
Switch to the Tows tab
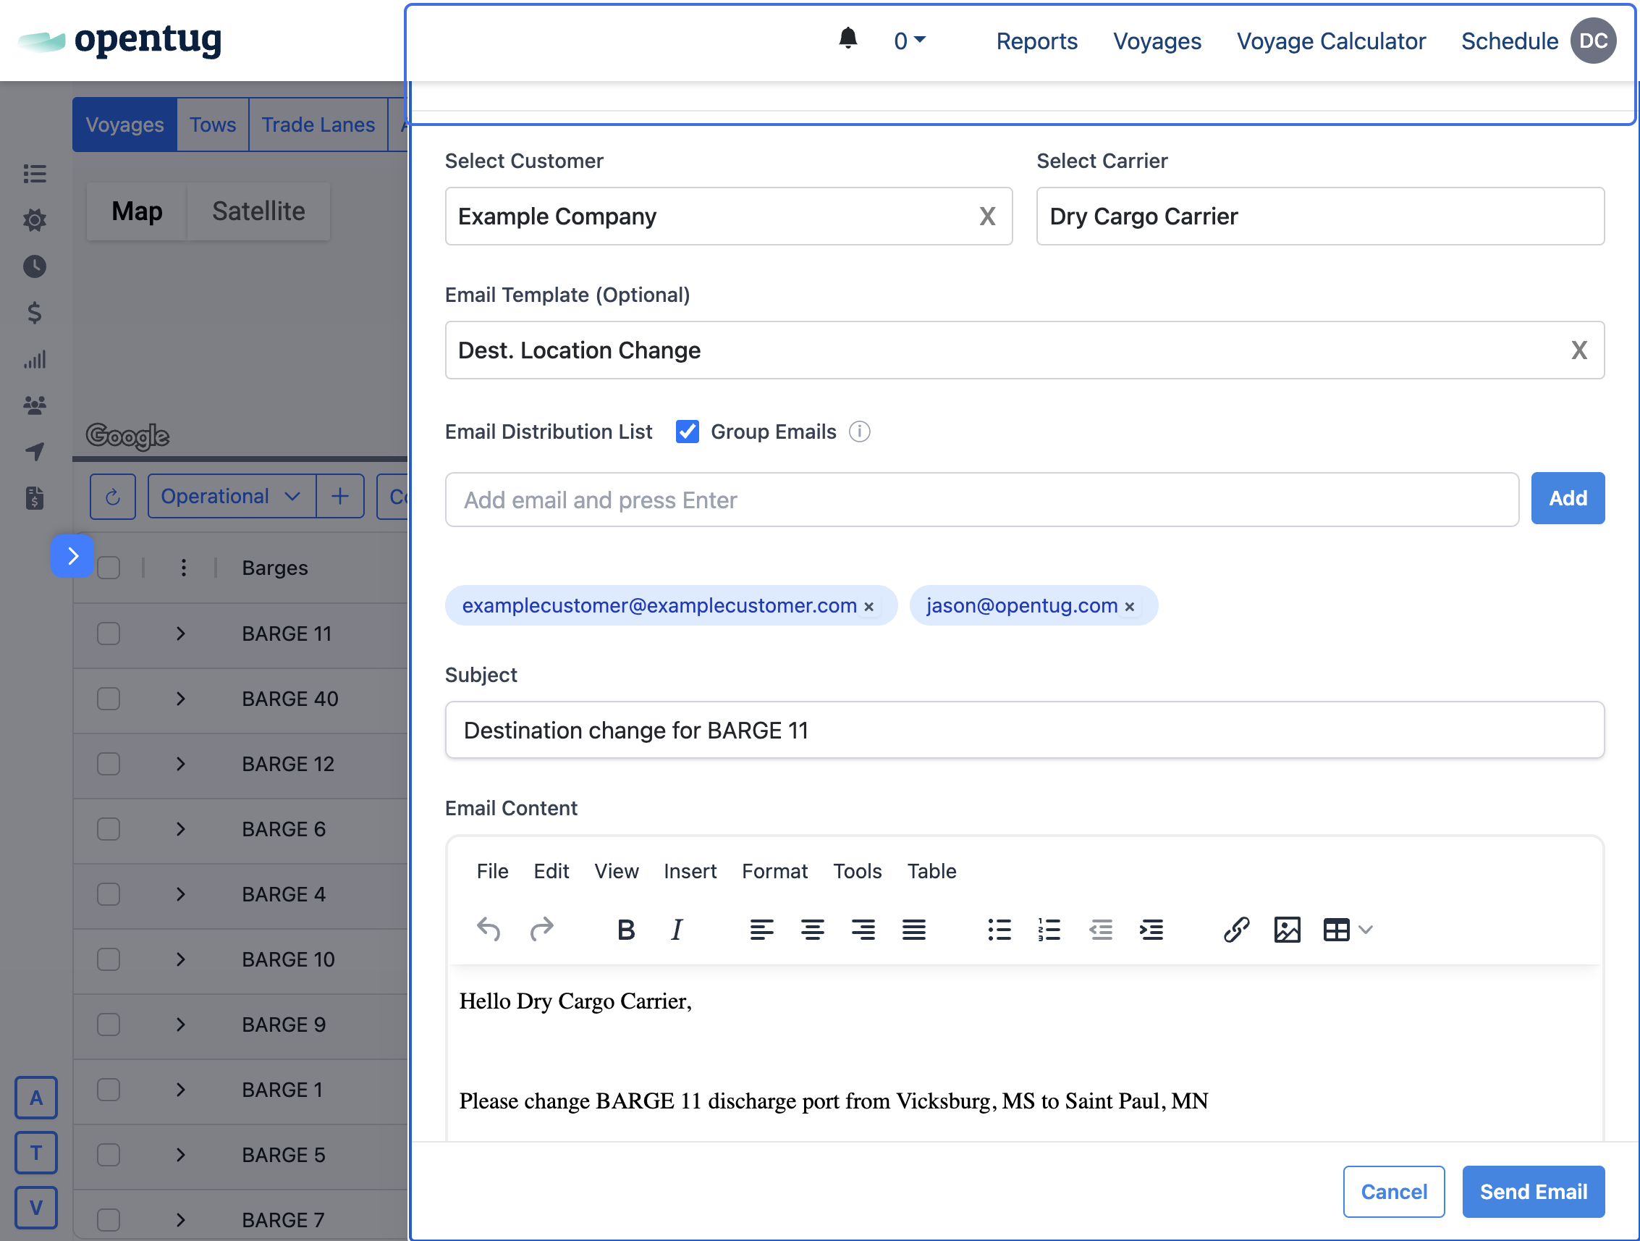[212, 125]
